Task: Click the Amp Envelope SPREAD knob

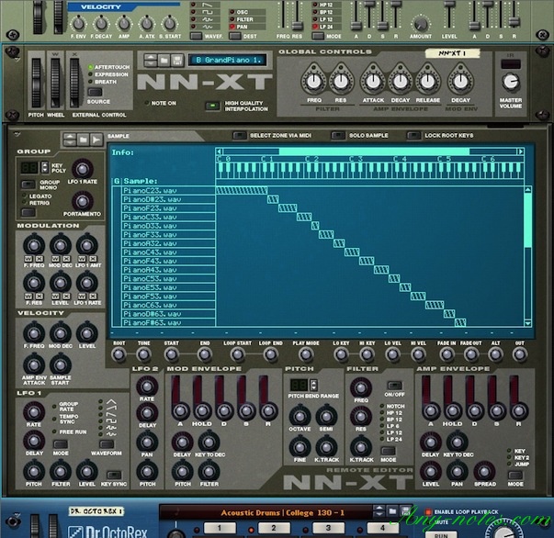Action: 484,471
